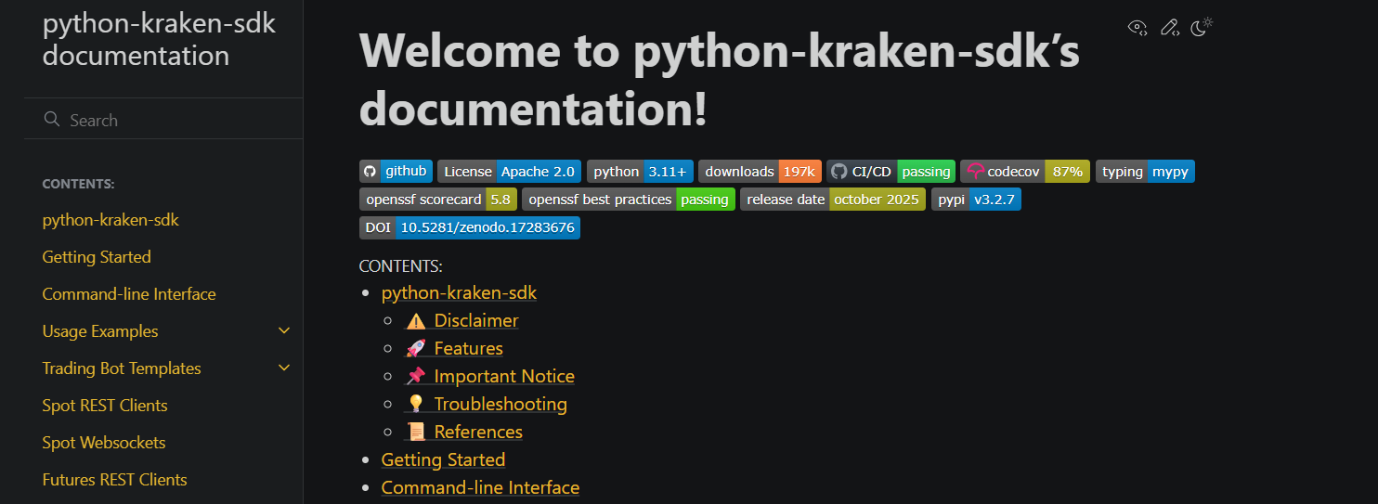The image size is (1378, 504).
Task: Follow the Getting Started link in contents list
Action: 443,459
